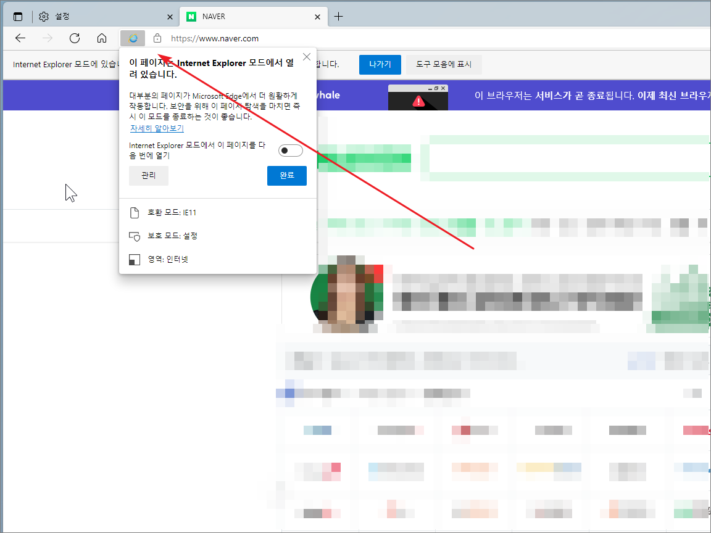Switch to the NAVER tab
Screen dimensions: 711x533
pyautogui.click(x=254, y=17)
